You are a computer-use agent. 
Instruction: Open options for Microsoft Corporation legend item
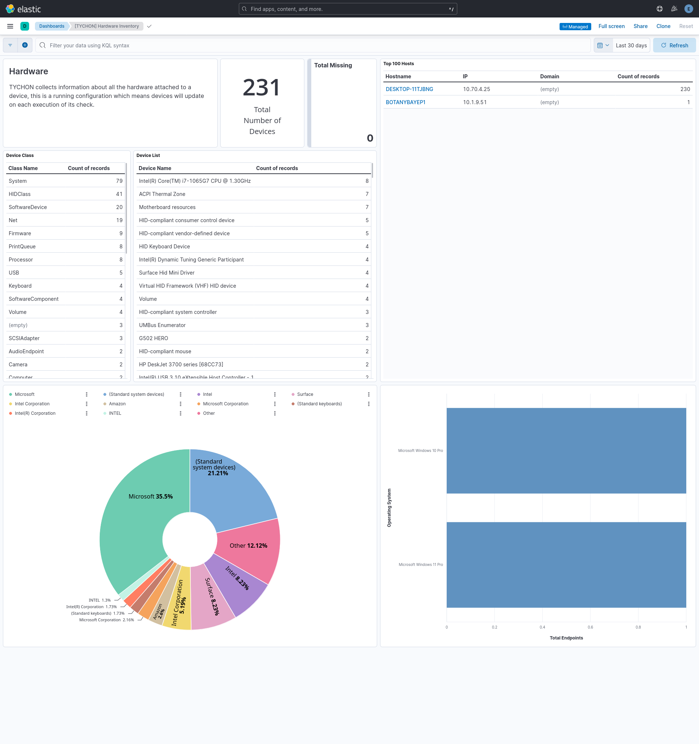tap(275, 404)
